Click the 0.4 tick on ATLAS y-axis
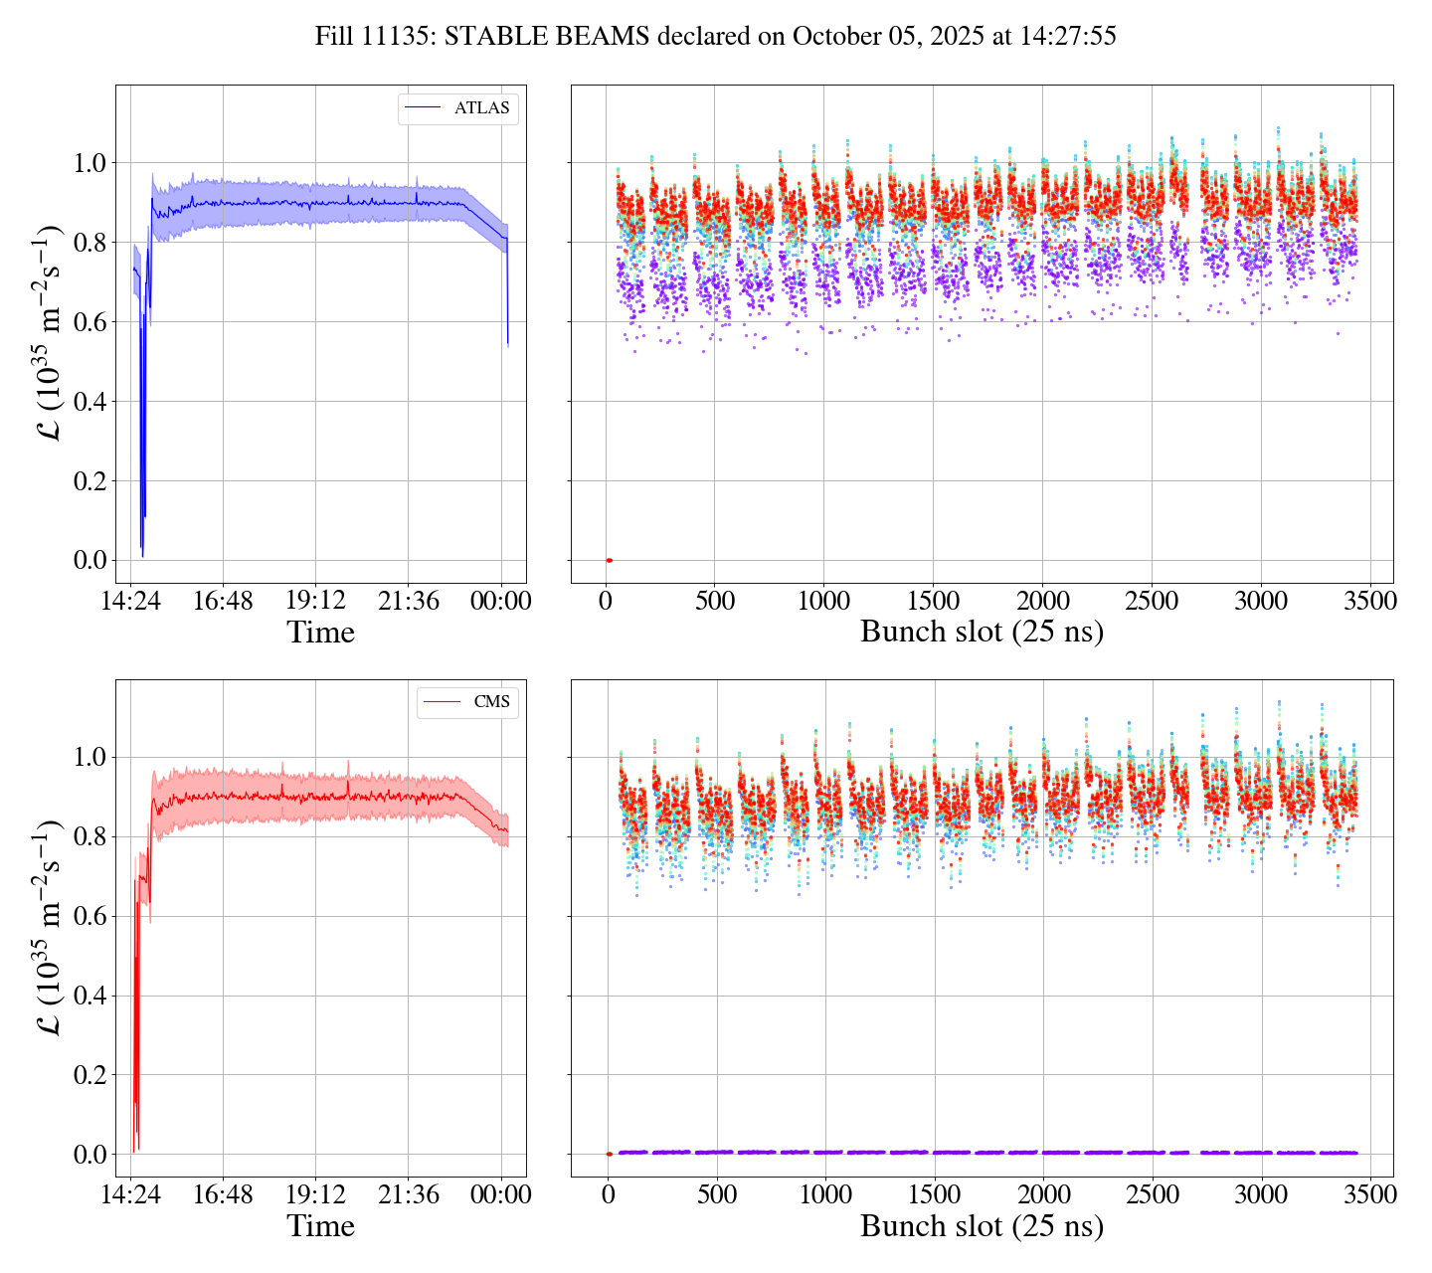1432x1273 pixels. click(x=89, y=402)
